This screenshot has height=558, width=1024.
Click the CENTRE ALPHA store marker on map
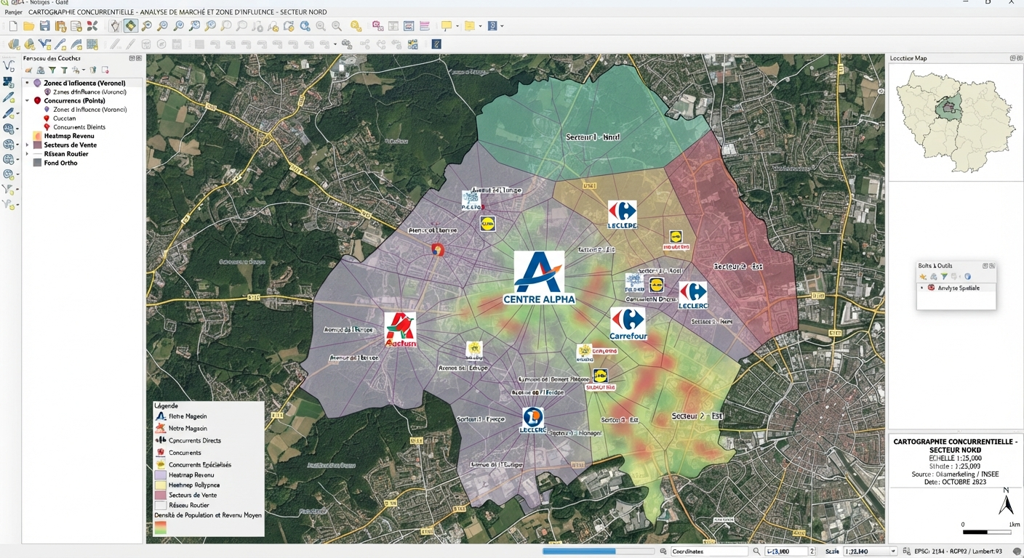click(x=539, y=278)
